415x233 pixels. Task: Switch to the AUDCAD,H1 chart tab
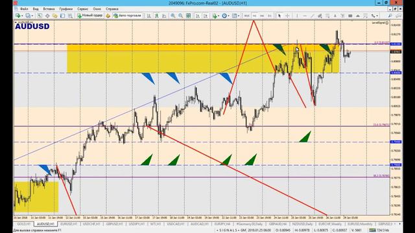pos(199,224)
